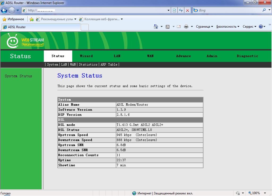The image size is (272, 196).
Task: Open the Избранное favorites panel
Action: 13,19
